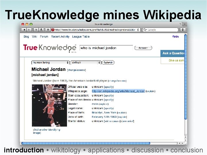Open the Blog link
Image resolution: width=207 pixels, height=155 pixels.
[x=26, y=37]
